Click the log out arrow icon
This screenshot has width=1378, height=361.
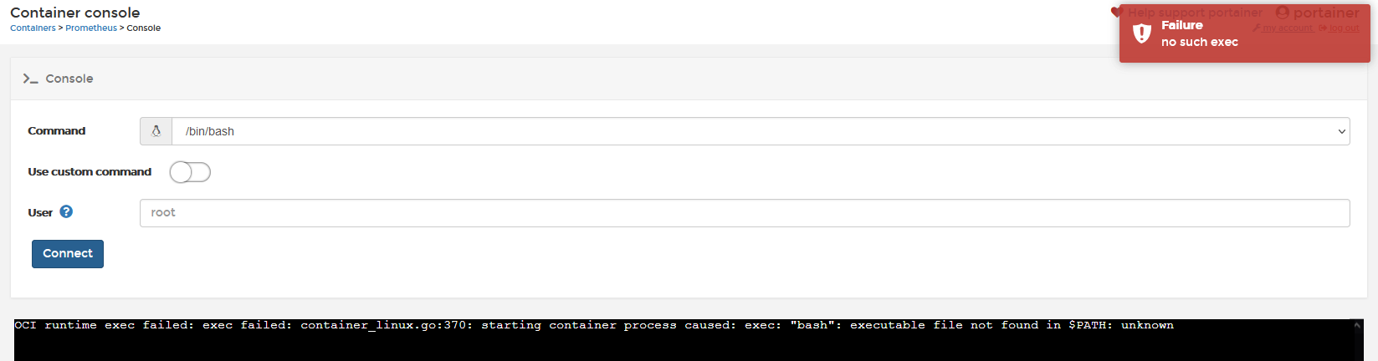1323,28
